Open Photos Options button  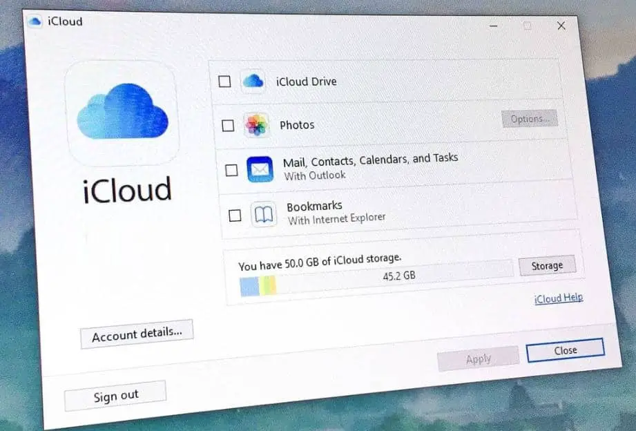click(x=530, y=119)
